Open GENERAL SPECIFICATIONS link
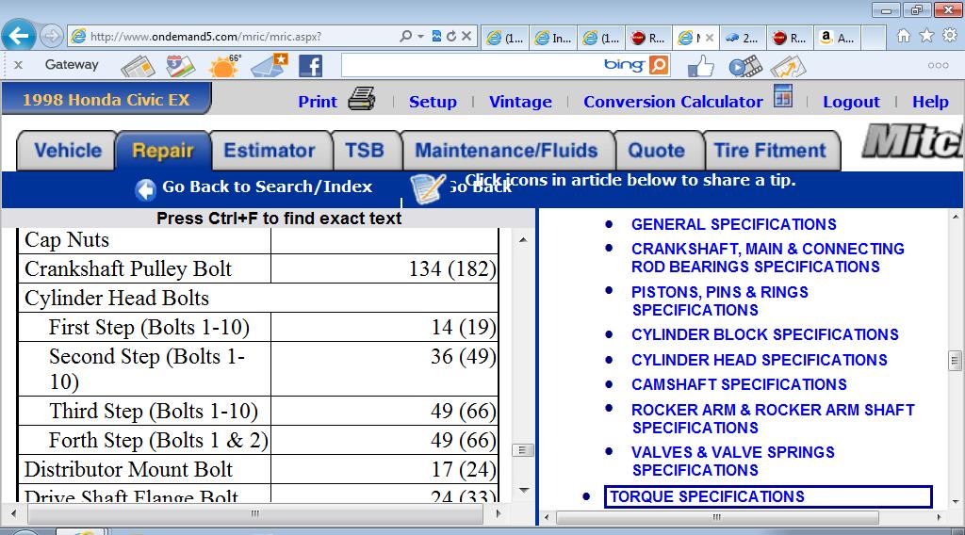The width and height of the screenshot is (965, 535). point(733,224)
